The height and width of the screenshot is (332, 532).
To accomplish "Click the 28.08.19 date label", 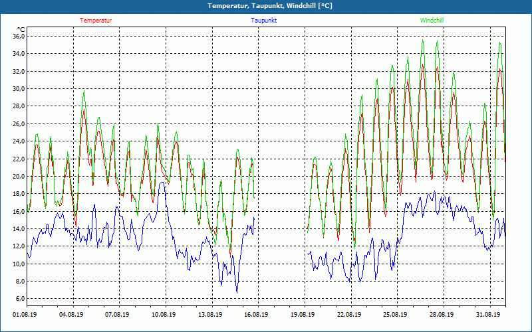I will [x=442, y=315].
